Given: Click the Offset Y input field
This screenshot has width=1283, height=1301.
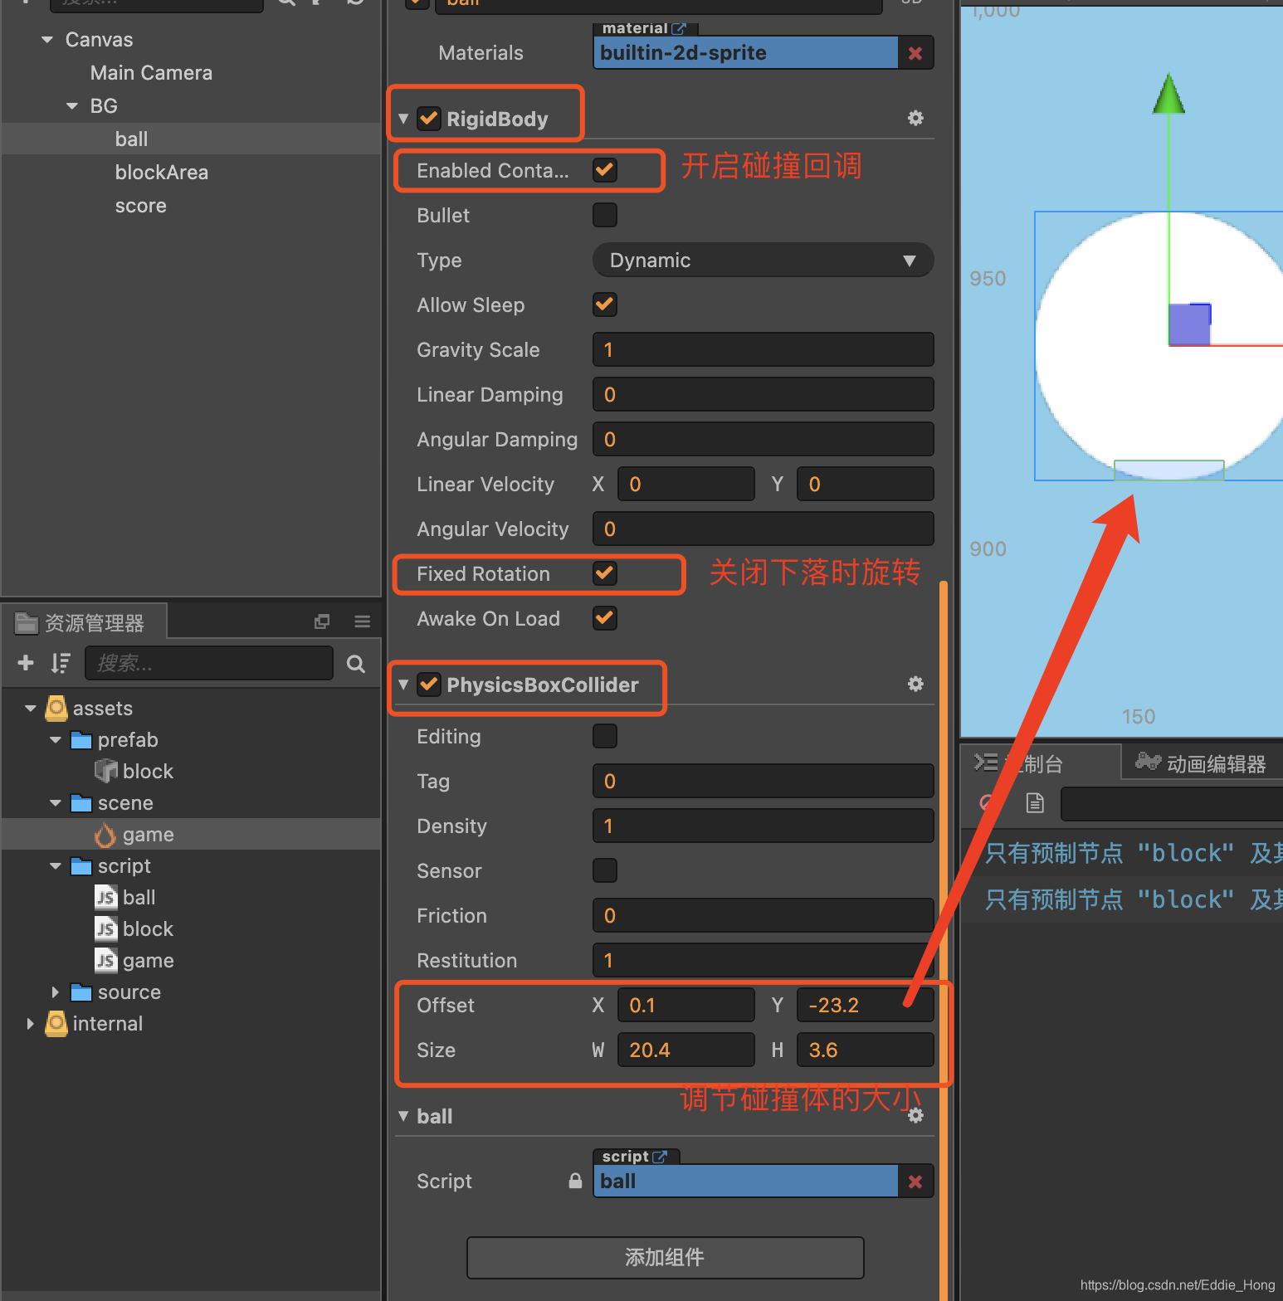Looking at the screenshot, I should tap(865, 1005).
